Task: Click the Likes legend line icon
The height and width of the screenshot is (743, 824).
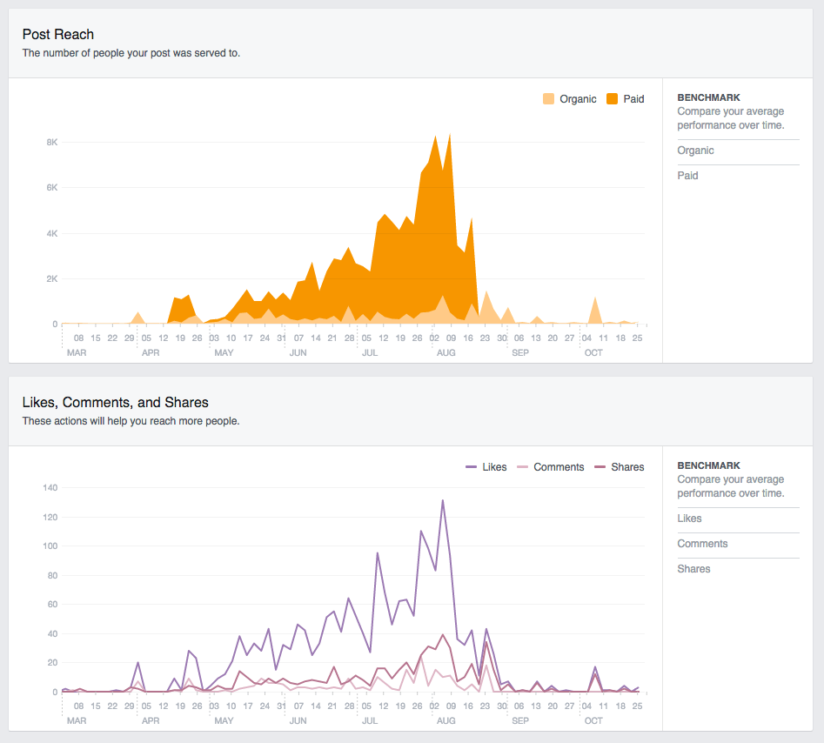Action: (x=472, y=467)
